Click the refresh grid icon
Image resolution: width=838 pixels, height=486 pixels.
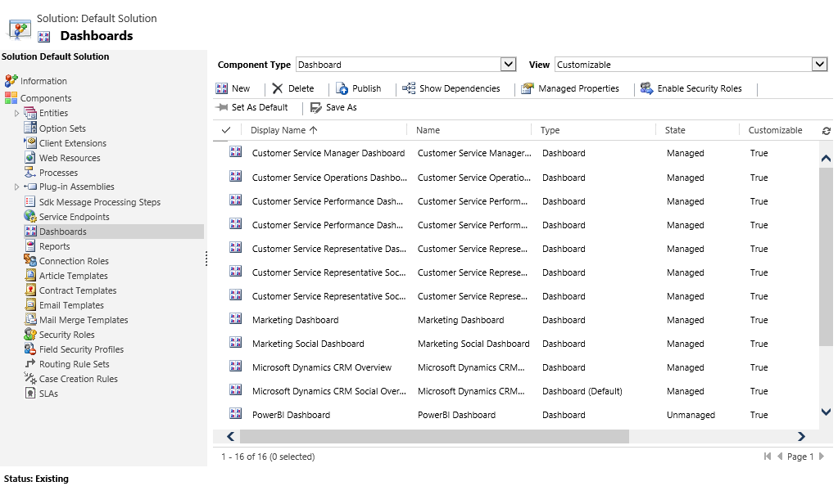[826, 131]
